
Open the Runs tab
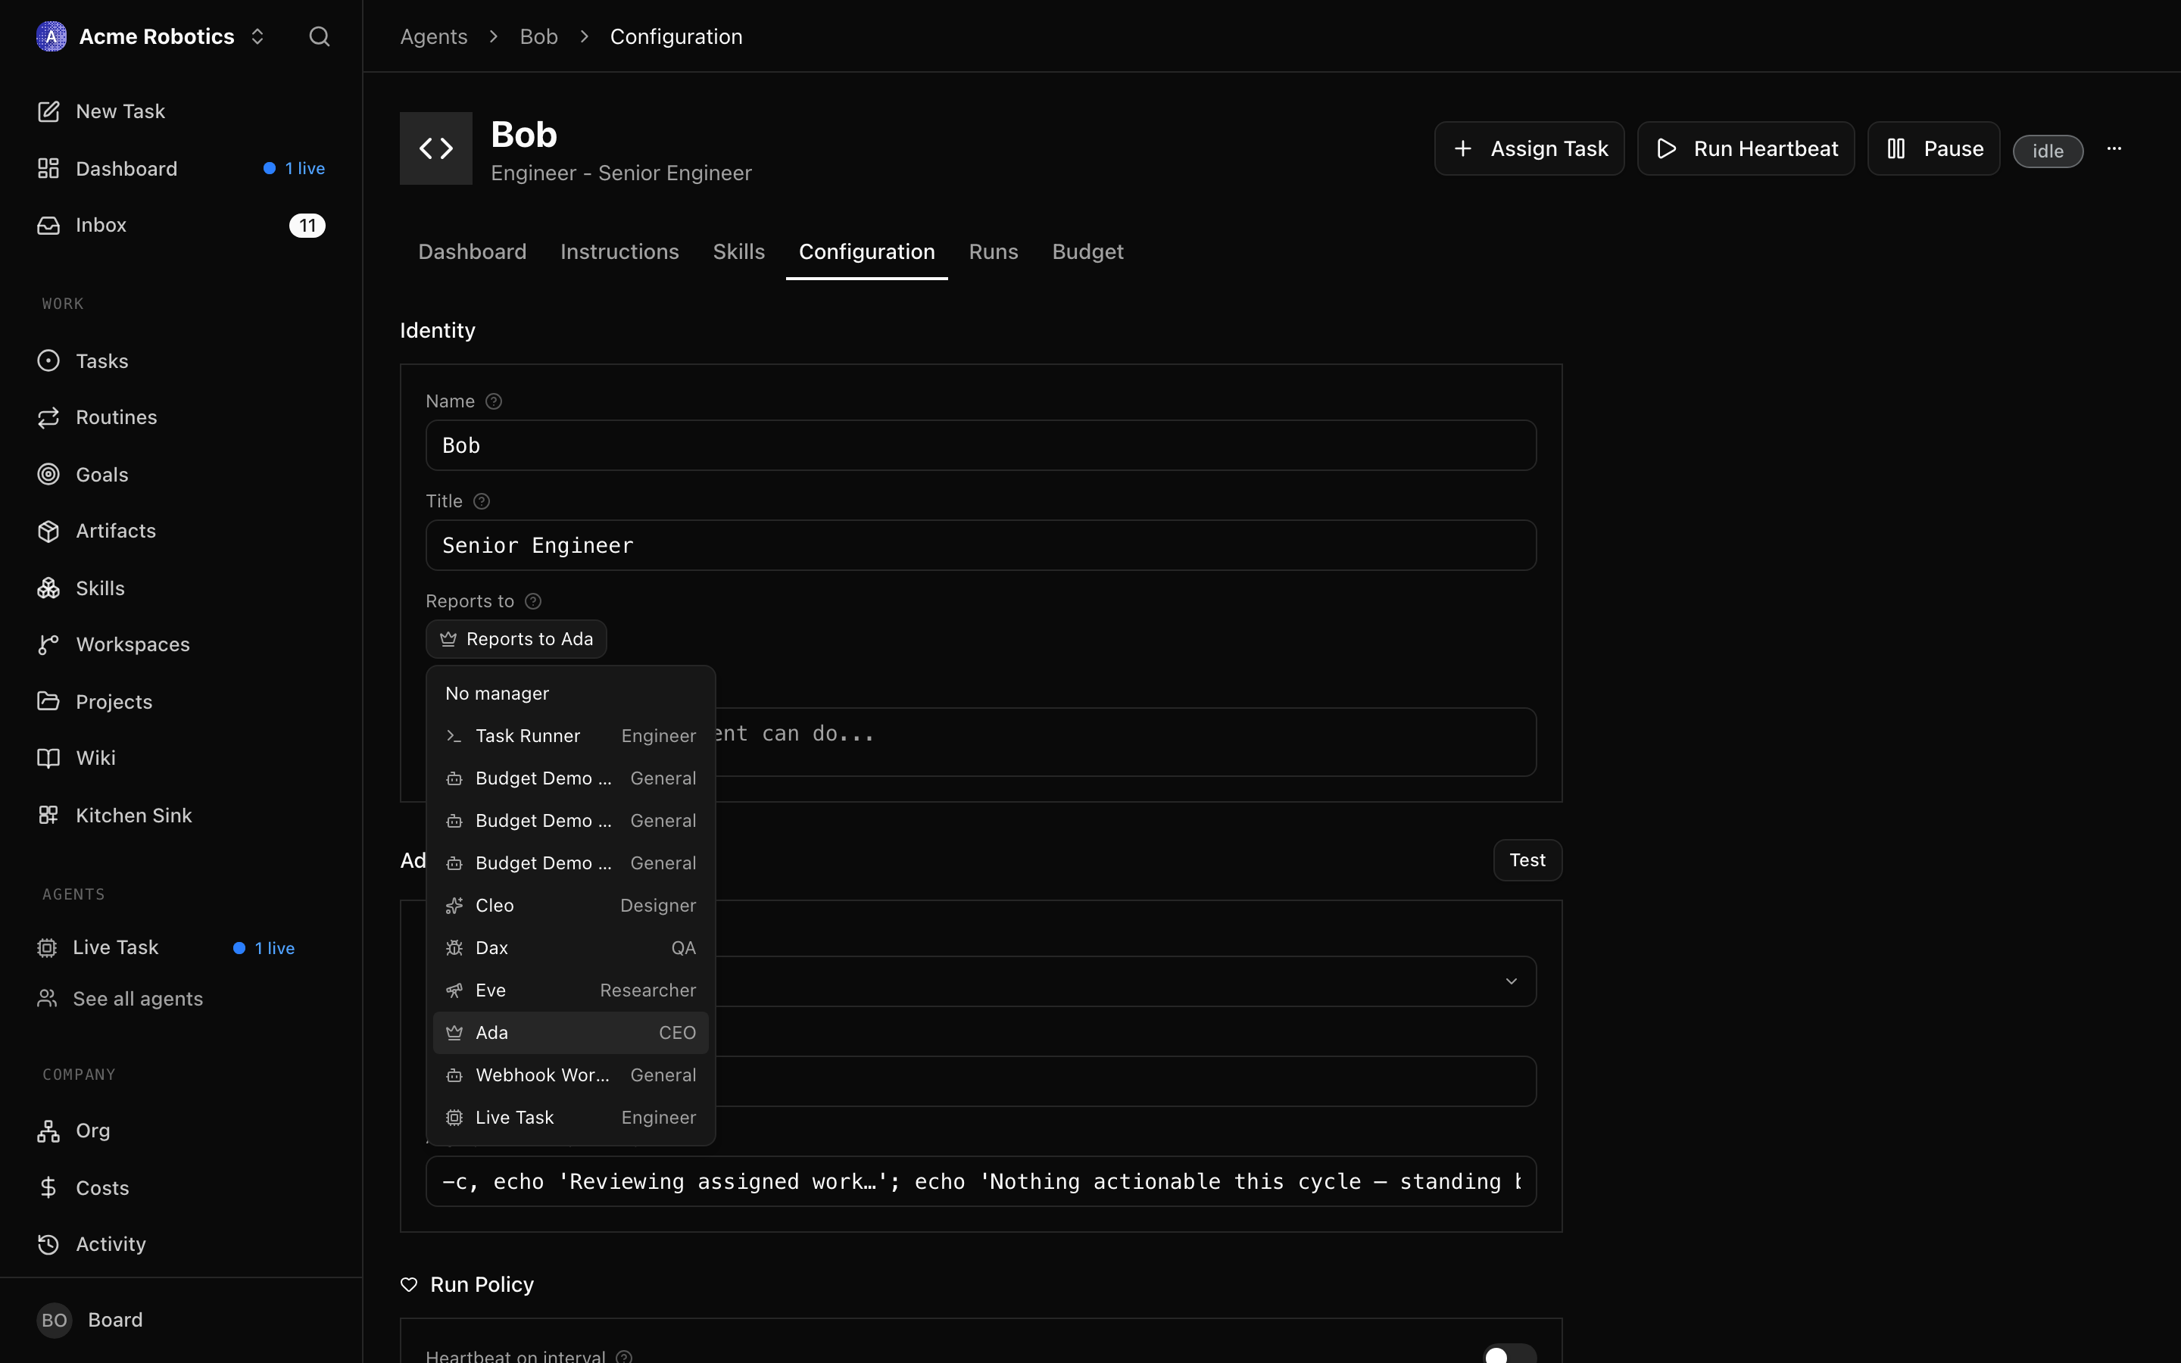993,251
